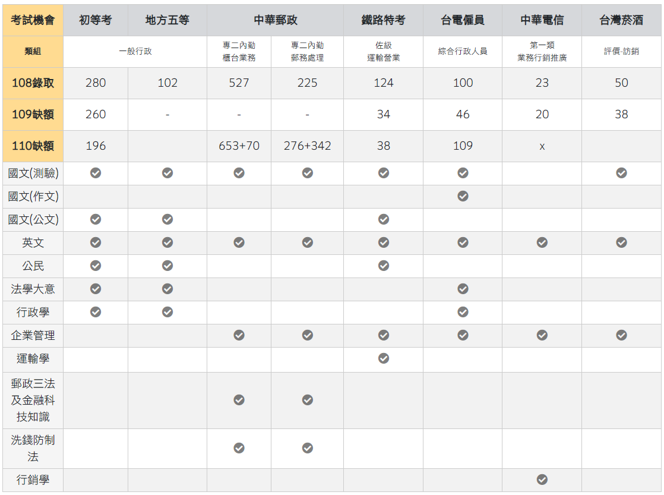Click the 行銷學 row label

[x=33, y=480]
